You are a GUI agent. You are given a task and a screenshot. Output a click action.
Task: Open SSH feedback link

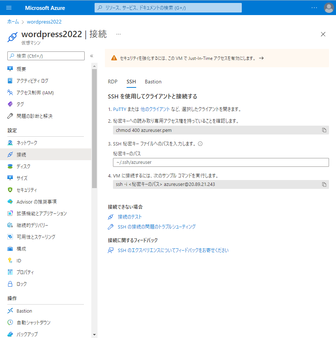pos(173,250)
